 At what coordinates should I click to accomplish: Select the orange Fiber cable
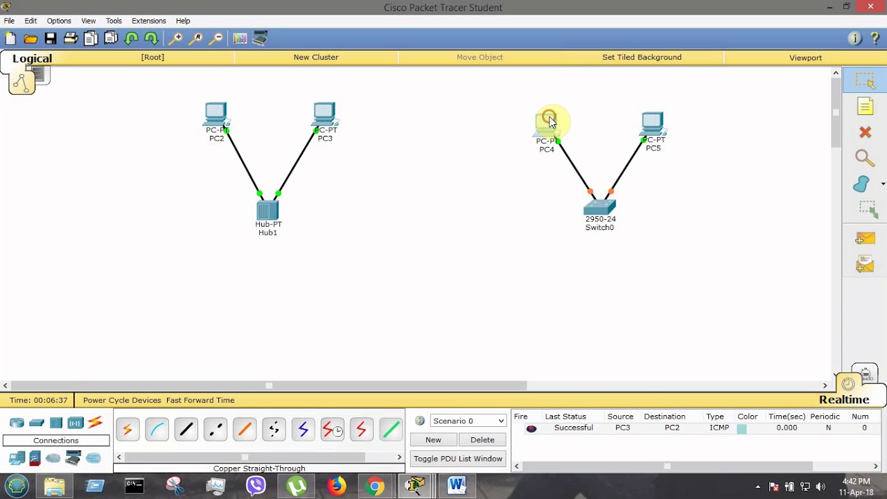click(245, 430)
